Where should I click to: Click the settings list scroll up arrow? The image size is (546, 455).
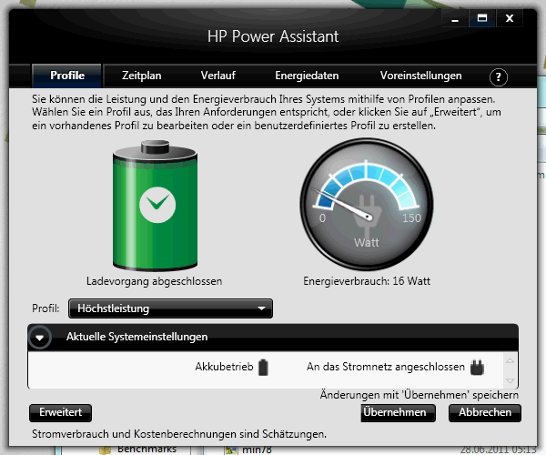pyautogui.click(x=511, y=360)
